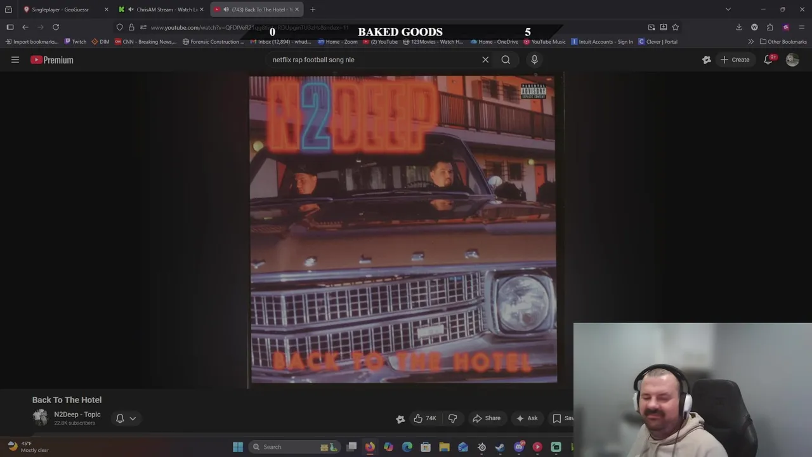Open YouTube notifications from the bell icon

pos(768,60)
